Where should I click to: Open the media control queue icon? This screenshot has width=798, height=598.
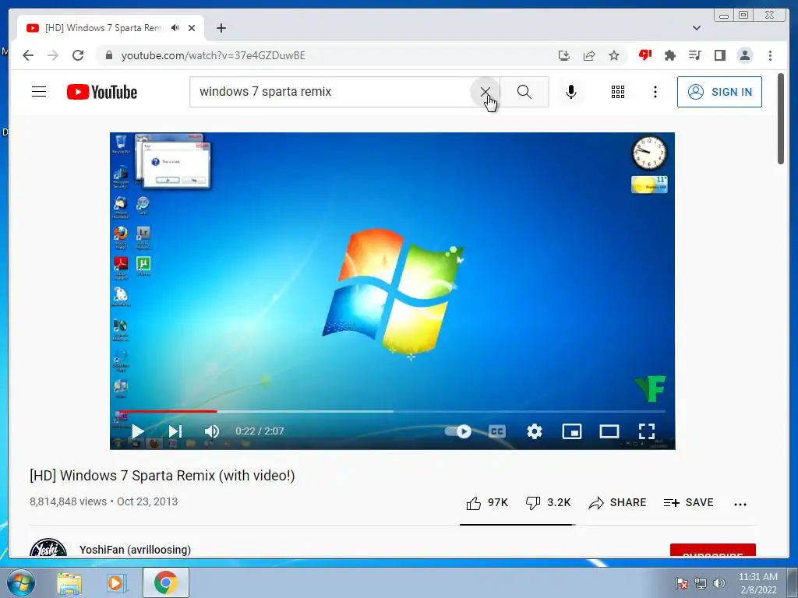click(694, 55)
